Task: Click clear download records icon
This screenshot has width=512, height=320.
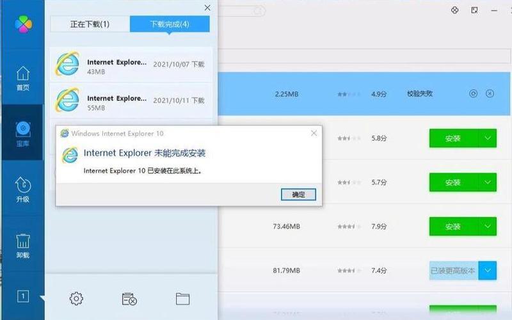Action: tap(129, 298)
